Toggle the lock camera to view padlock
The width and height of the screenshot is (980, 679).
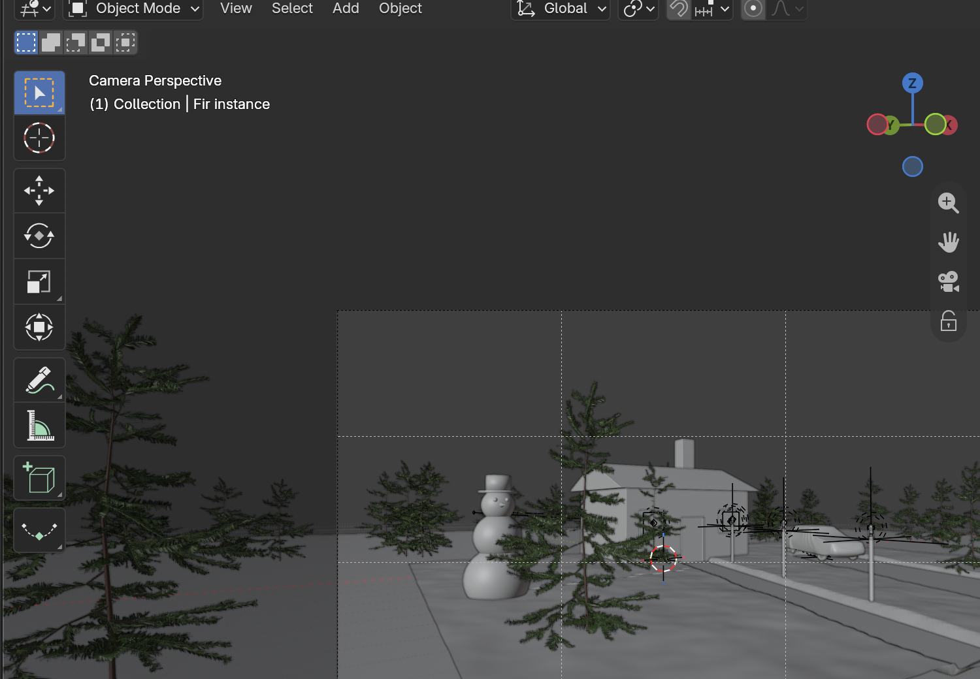click(949, 321)
